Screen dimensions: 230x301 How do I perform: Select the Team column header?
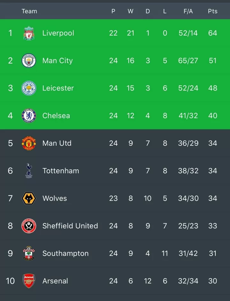pyautogui.click(x=29, y=11)
